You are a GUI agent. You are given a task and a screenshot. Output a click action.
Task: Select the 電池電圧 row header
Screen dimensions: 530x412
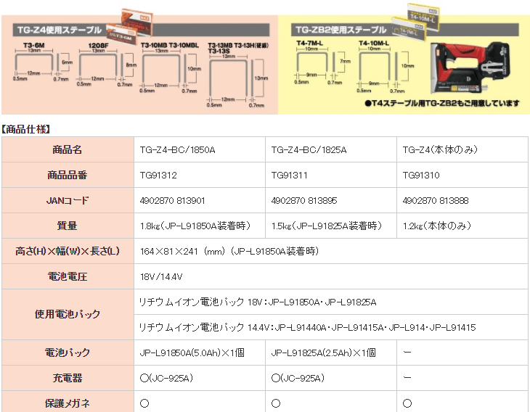point(68,276)
